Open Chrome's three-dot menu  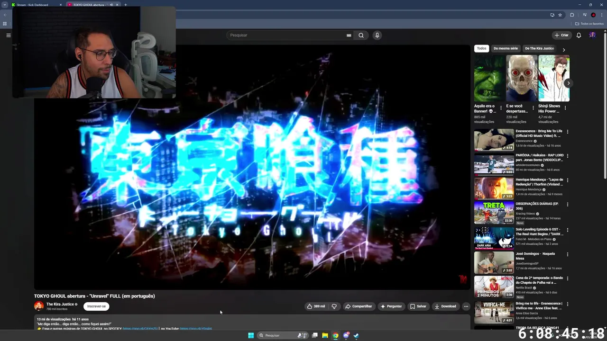pyautogui.click(x=602, y=15)
